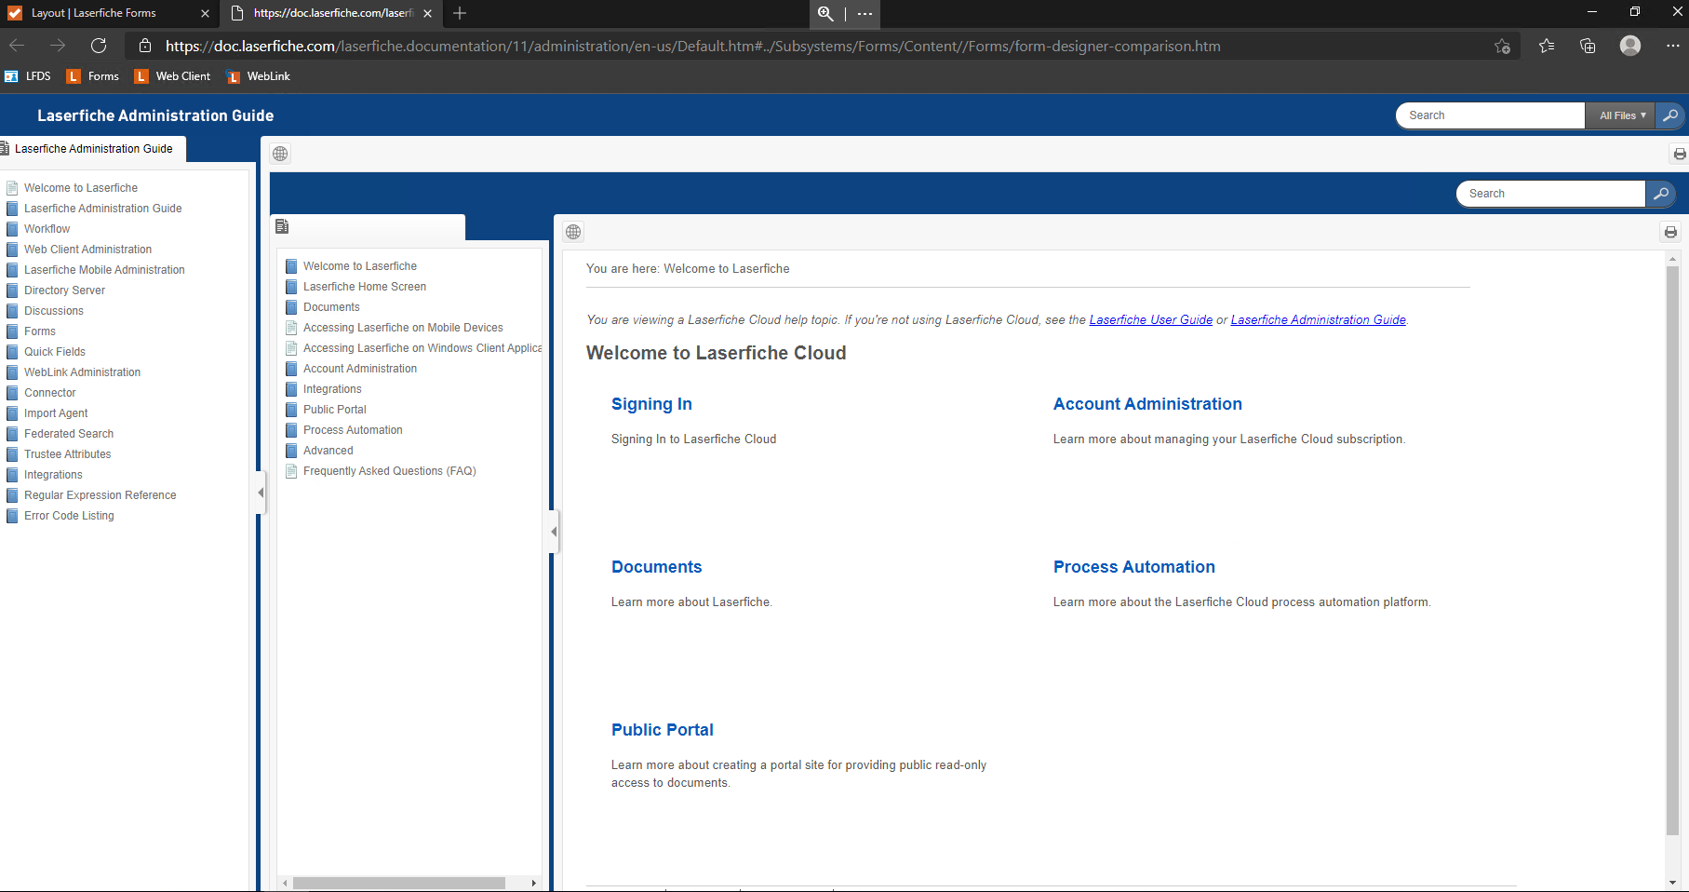
Task: Click the inner search magnifier button
Action: click(x=1661, y=194)
